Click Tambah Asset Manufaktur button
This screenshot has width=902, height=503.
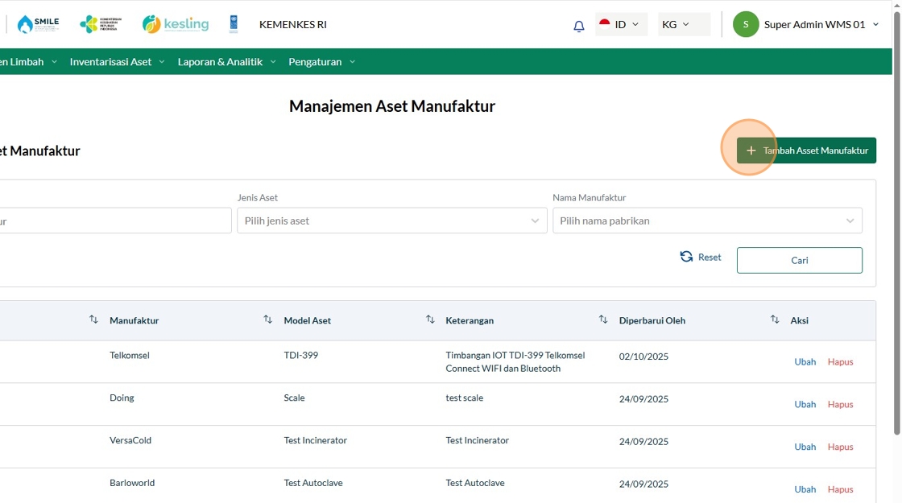tap(806, 150)
